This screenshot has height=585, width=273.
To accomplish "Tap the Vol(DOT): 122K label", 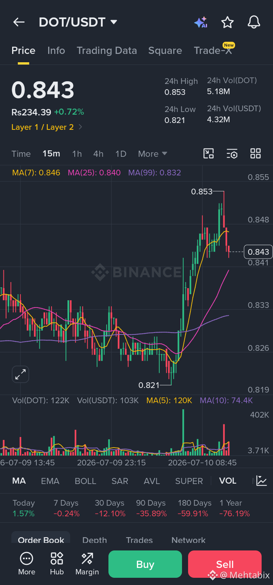I will click(x=41, y=401).
